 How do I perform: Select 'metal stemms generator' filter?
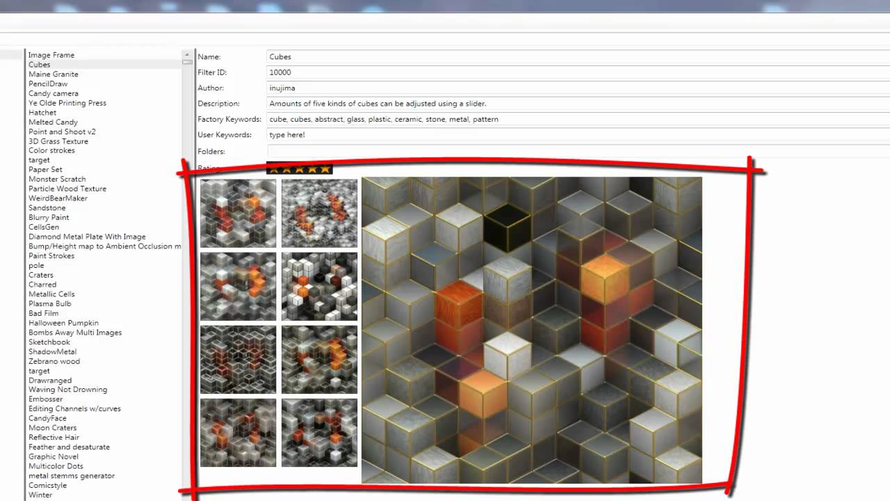[72, 476]
